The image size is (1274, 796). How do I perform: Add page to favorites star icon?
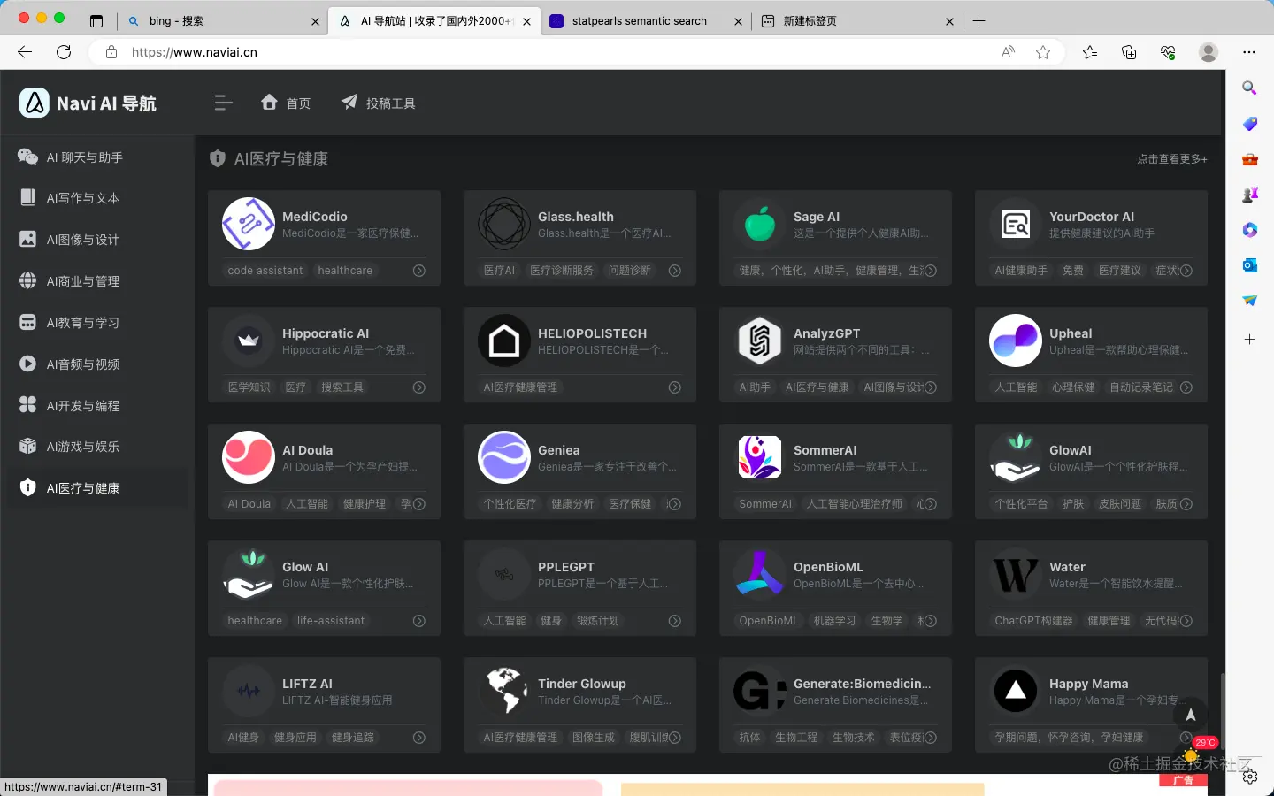point(1043,52)
